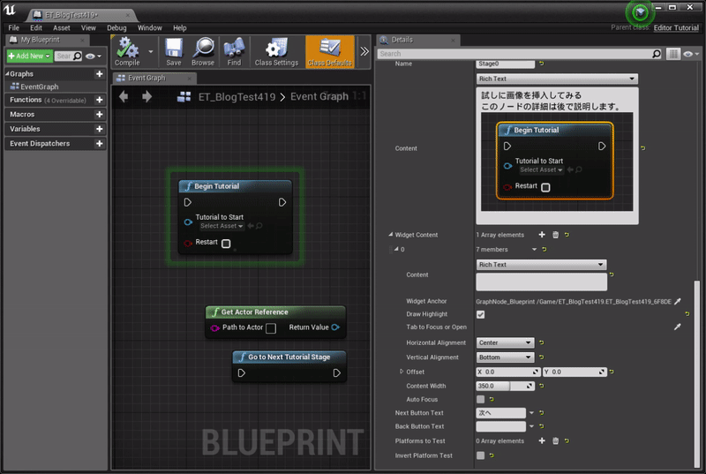Screen dimensions: 706x474
Task: Save the blueprint with Save icon
Action: pyautogui.click(x=173, y=52)
